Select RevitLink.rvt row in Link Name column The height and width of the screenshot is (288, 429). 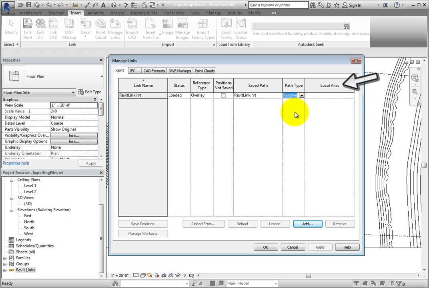pos(143,95)
